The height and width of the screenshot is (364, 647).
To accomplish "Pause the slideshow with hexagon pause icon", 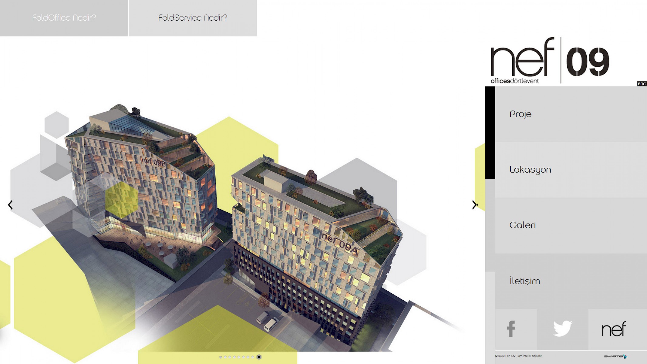I will click(259, 357).
